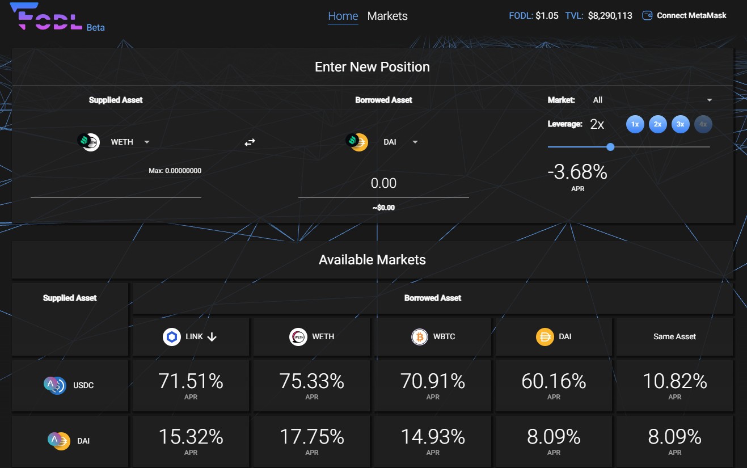Select USDC/WETH 75.33% APR cell

coord(311,386)
